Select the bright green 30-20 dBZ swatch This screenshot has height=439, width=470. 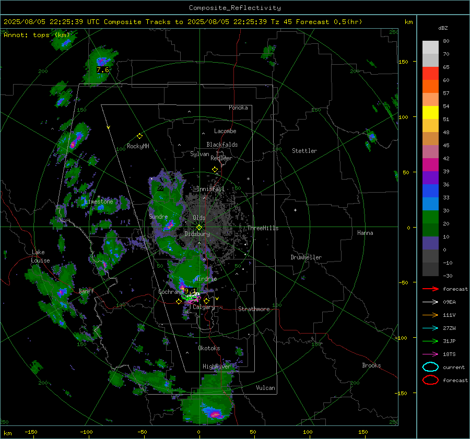(430, 217)
